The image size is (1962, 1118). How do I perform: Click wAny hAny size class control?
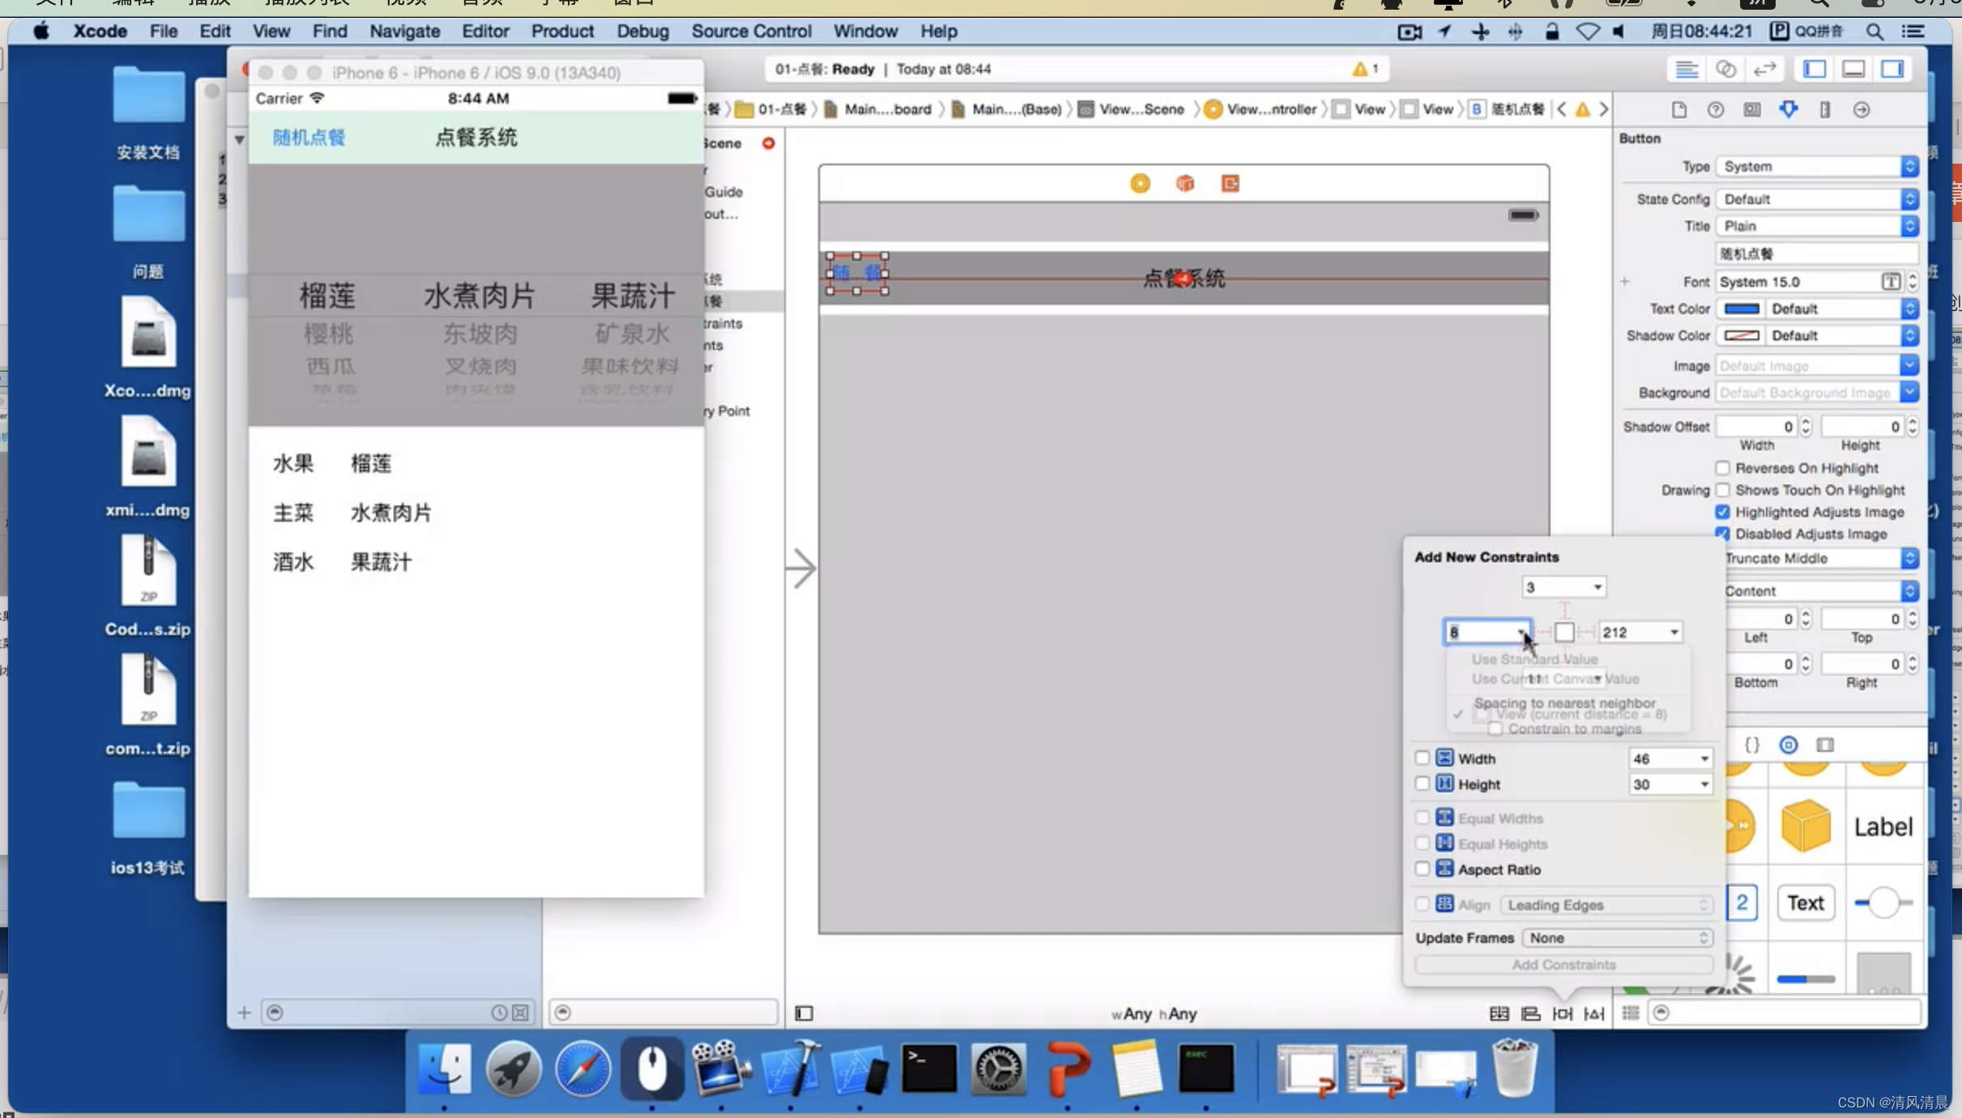[1154, 1013]
